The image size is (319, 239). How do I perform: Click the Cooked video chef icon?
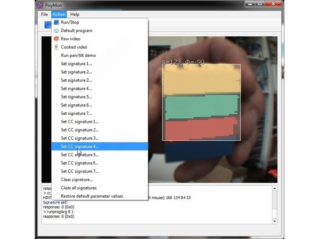coord(56,47)
